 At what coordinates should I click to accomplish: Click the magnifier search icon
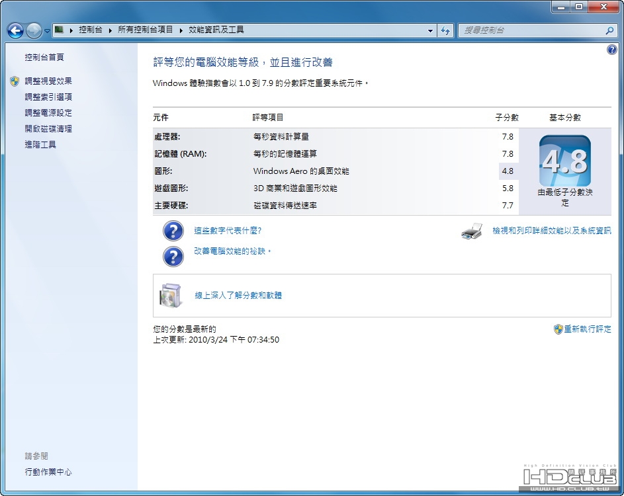pos(609,30)
